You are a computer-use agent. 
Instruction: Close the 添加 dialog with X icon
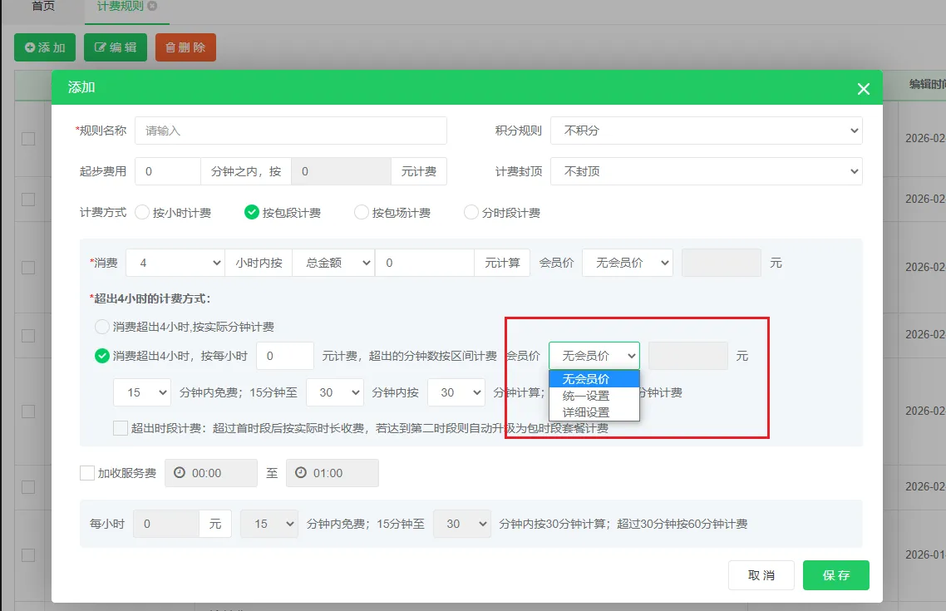[863, 89]
